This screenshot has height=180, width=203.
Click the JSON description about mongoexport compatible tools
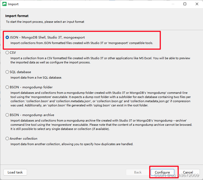(82, 43)
